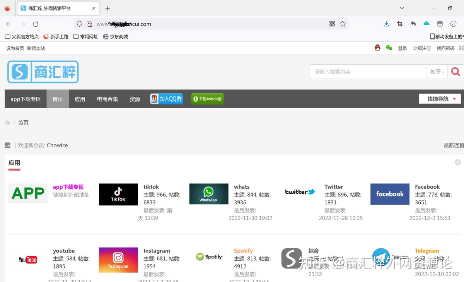Open the tiktok forum title link

151,187
